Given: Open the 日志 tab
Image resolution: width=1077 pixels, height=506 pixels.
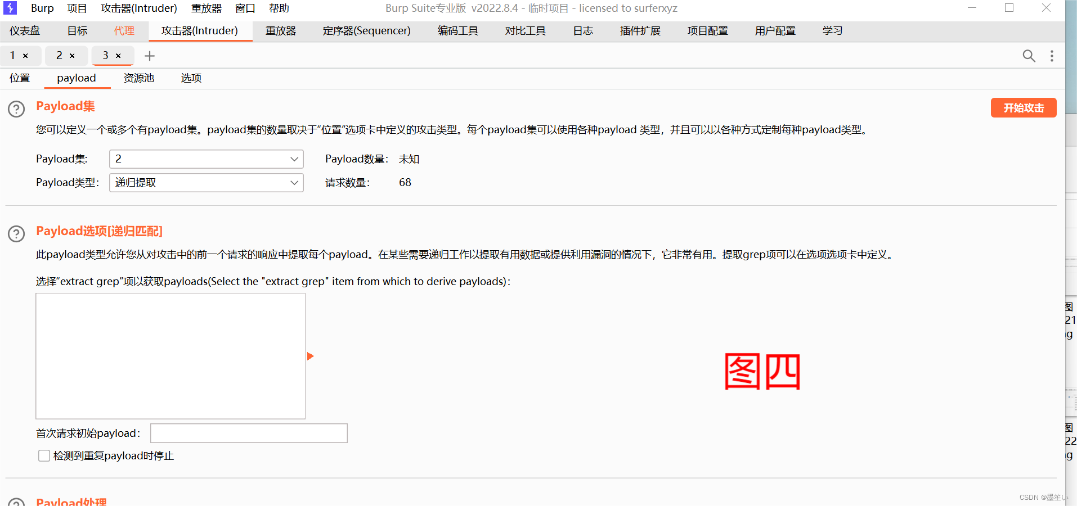Looking at the screenshot, I should 583,31.
